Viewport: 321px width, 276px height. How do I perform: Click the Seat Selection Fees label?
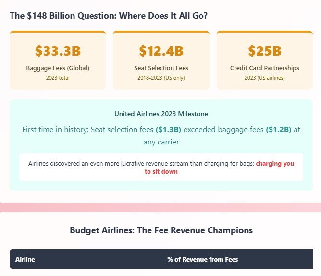pyautogui.click(x=161, y=68)
